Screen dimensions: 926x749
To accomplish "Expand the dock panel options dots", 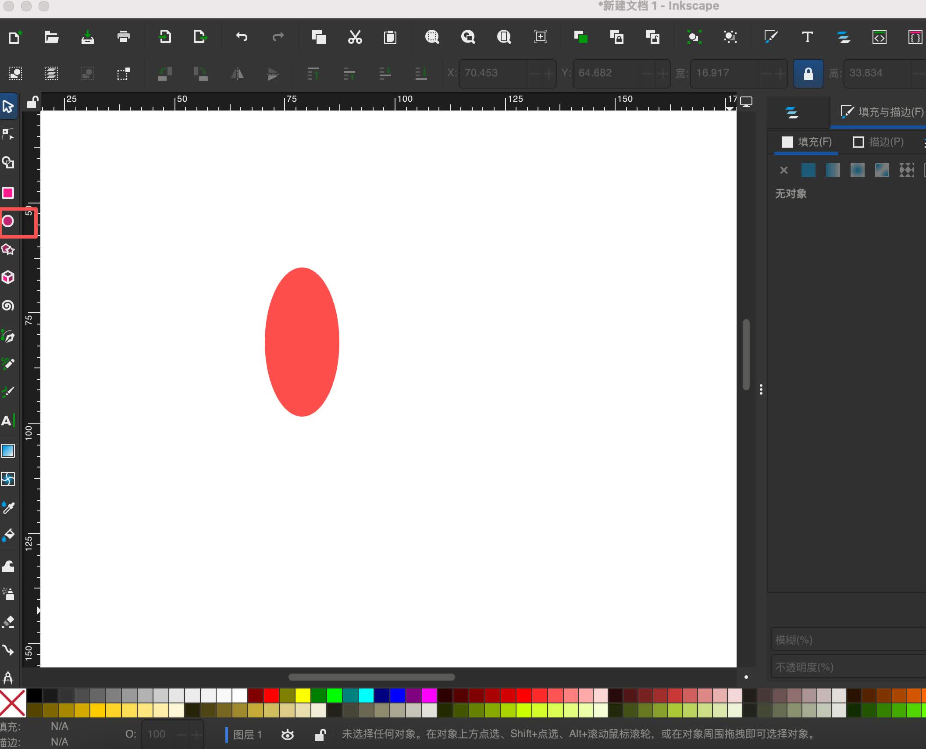I will click(x=761, y=389).
